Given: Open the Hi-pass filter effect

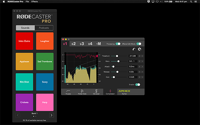Looking at the screenshot, I should click(x=68, y=92).
